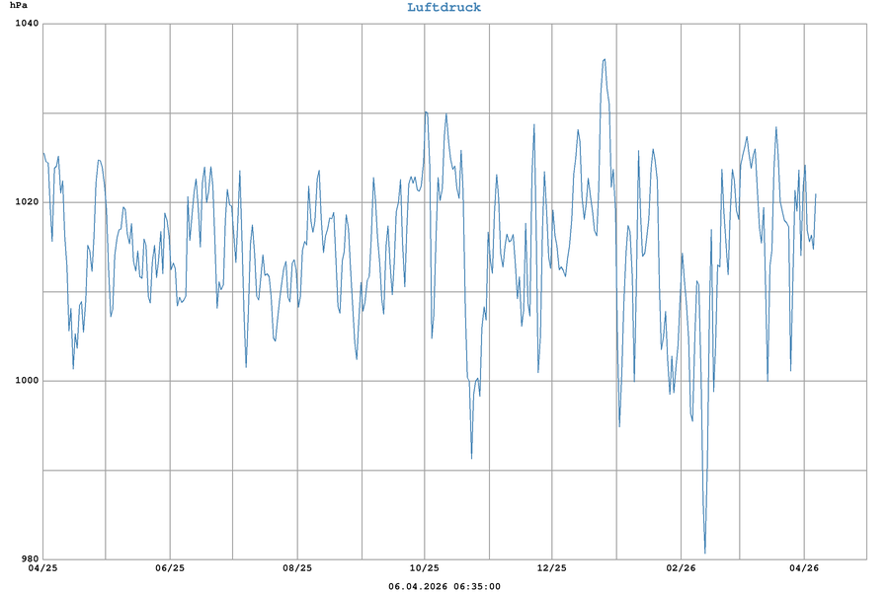This screenshot has height=592, width=889.
Task: Click the timestamp 06.04.2026 06:35:00
Action: [x=444, y=586]
